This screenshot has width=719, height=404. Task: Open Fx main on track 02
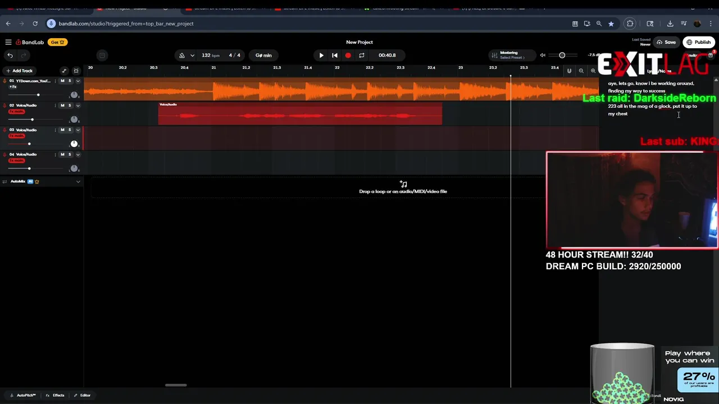[16, 112]
